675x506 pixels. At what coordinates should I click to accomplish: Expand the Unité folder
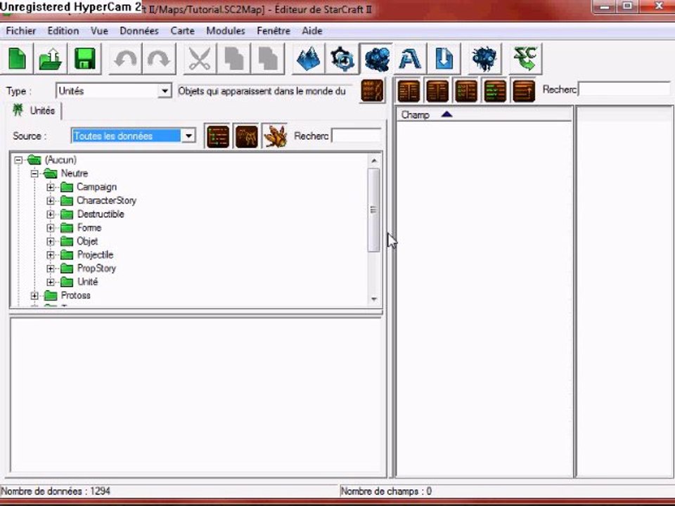(51, 283)
